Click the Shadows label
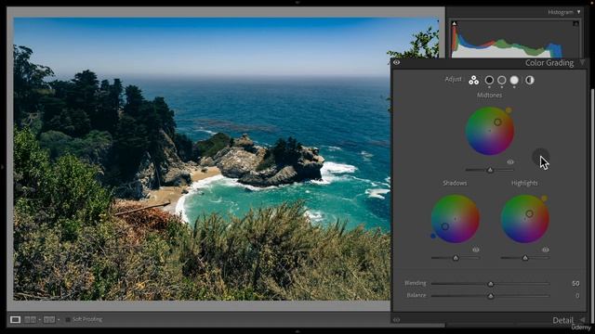595x334 pixels. coord(455,184)
